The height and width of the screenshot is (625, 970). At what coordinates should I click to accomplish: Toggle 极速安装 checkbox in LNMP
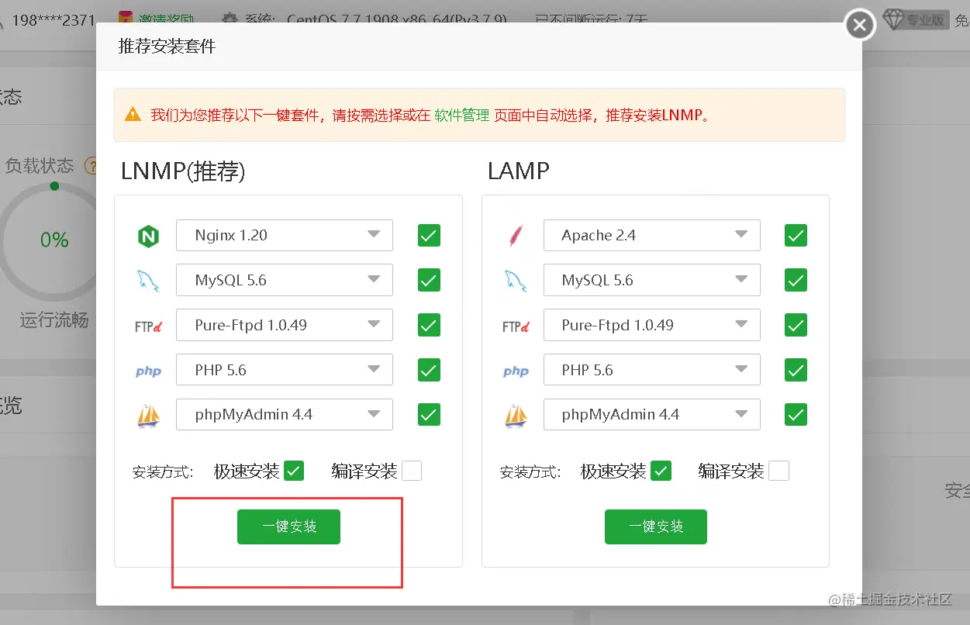coord(294,471)
